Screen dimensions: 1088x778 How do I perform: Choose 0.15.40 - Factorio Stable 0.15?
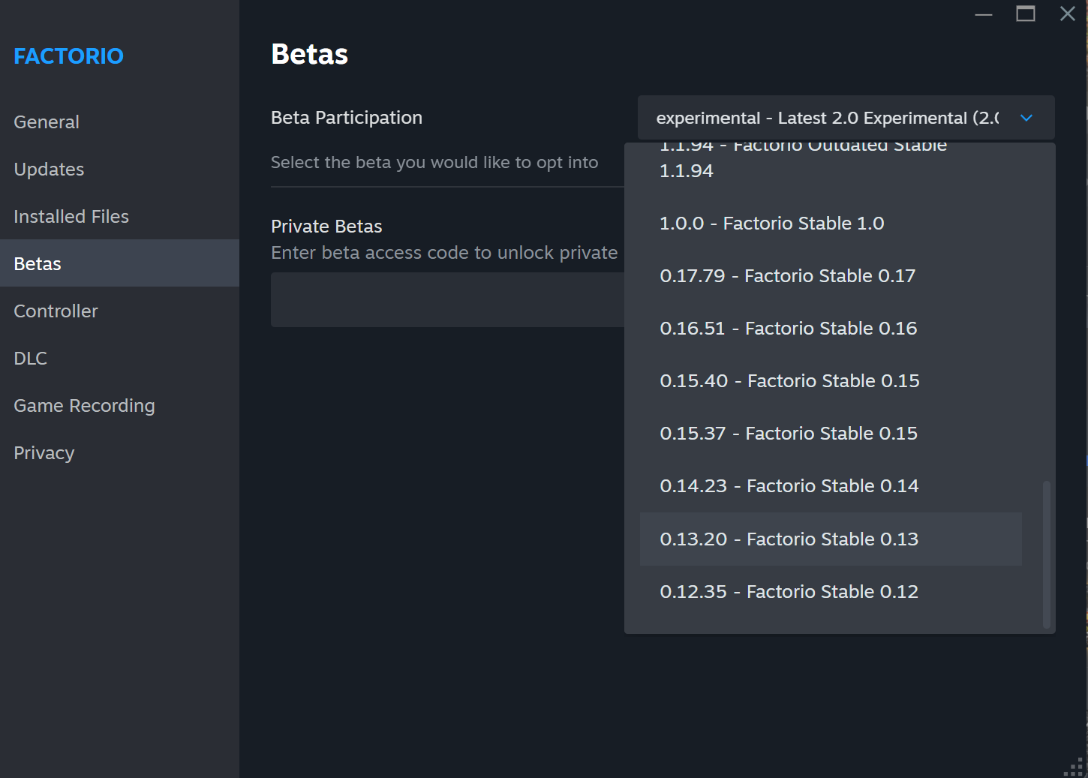pos(831,380)
